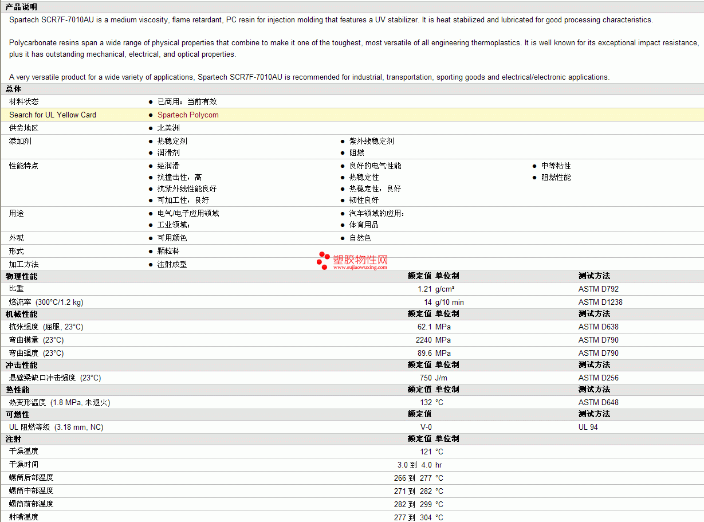Select the 物理性能 section header

click(21, 276)
